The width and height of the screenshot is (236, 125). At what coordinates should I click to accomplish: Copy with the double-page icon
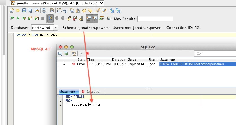point(72,10)
